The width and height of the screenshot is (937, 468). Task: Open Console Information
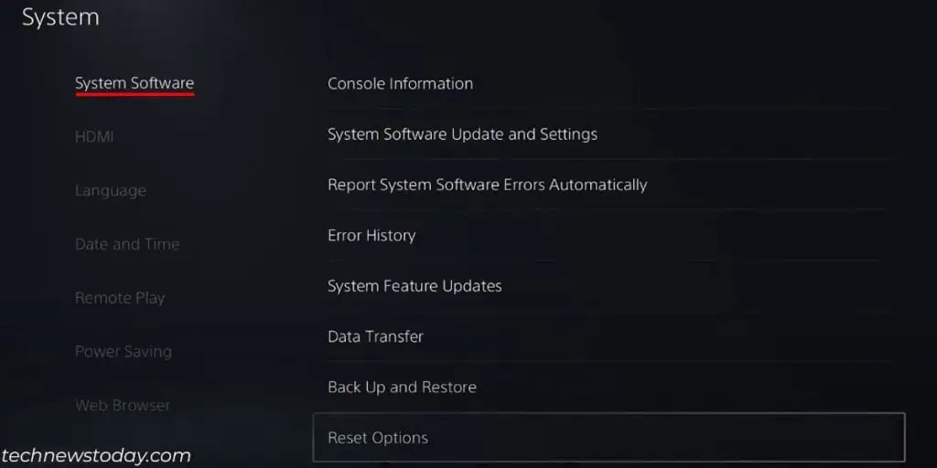(400, 83)
